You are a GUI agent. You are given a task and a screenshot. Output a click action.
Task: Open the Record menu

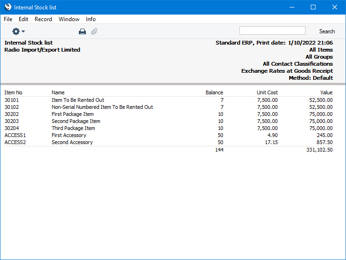43,19
